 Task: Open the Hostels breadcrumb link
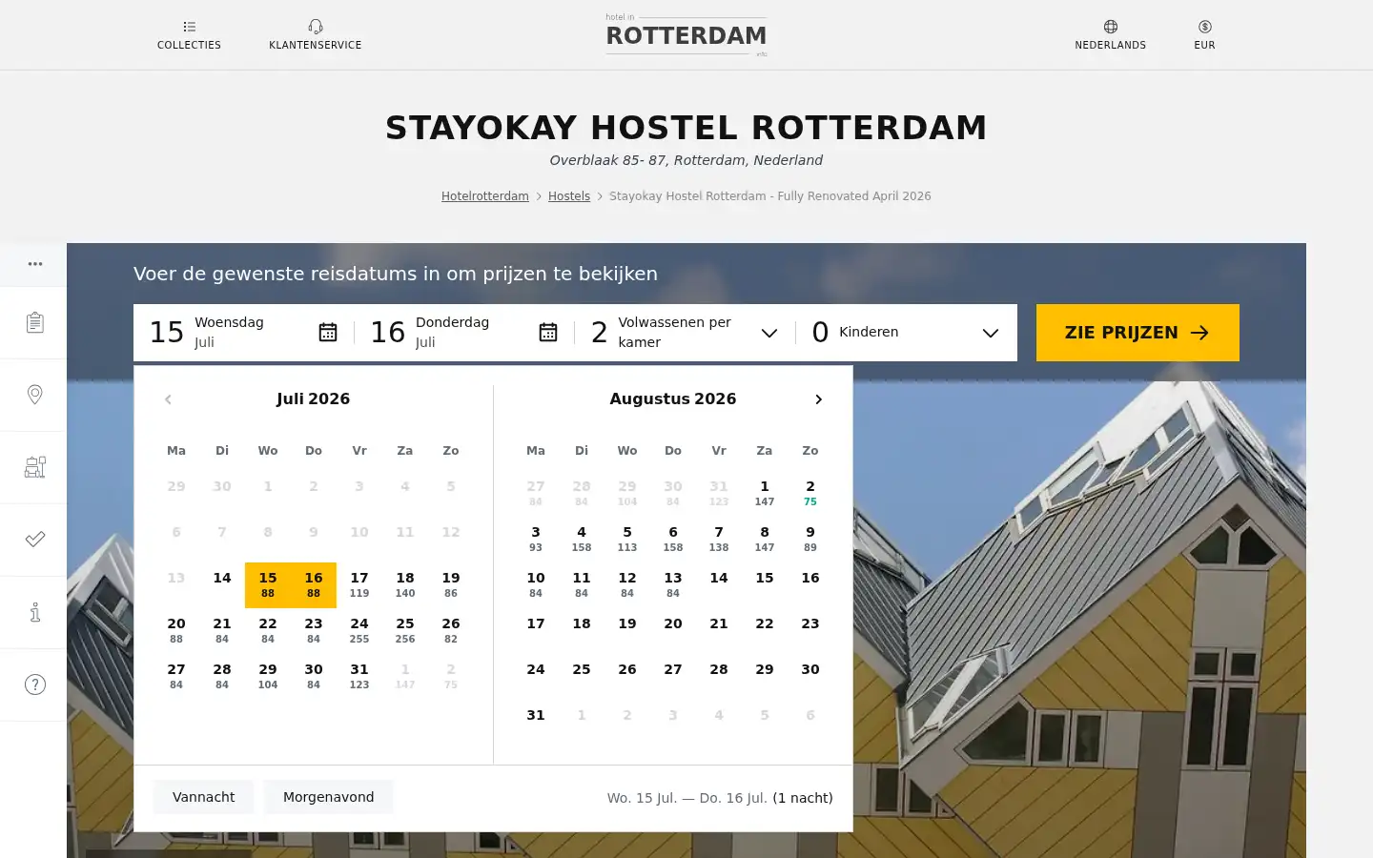coord(569,196)
